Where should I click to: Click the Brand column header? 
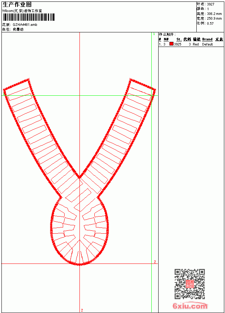pyautogui.click(x=207, y=39)
